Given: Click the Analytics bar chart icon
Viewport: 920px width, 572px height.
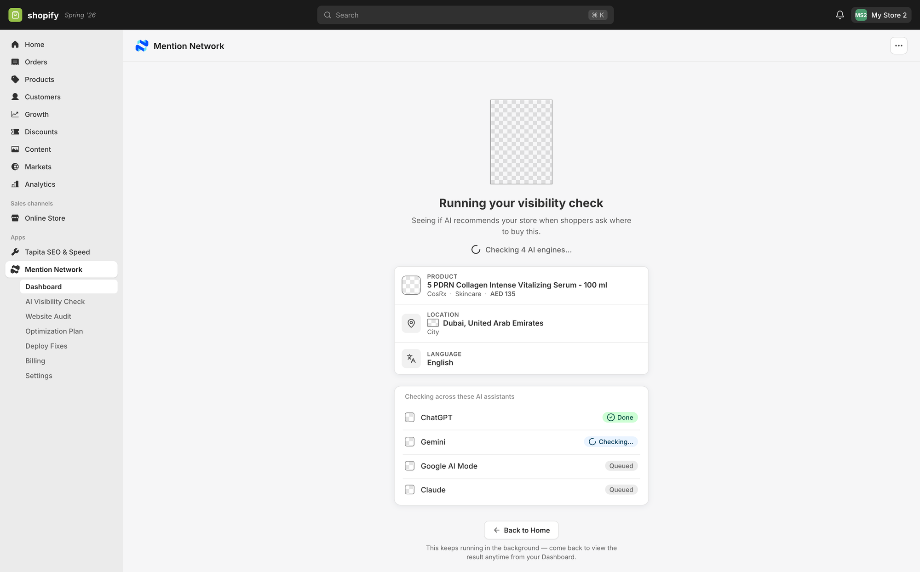Looking at the screenshot, I should (15, 184).
